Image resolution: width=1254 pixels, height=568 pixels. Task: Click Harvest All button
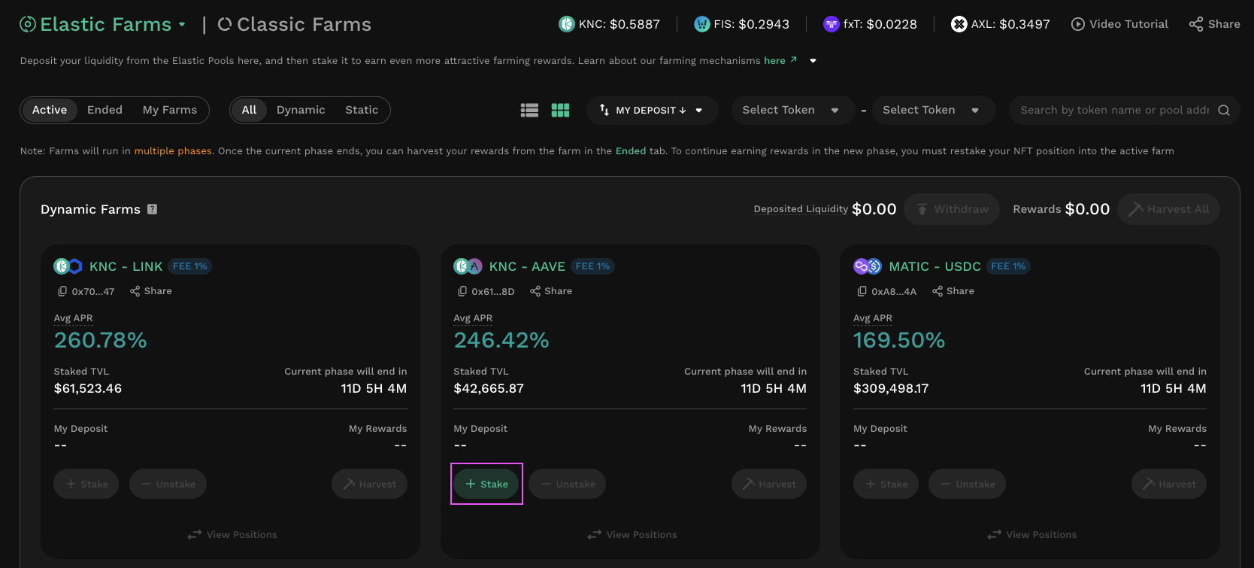click(1169, 209)
